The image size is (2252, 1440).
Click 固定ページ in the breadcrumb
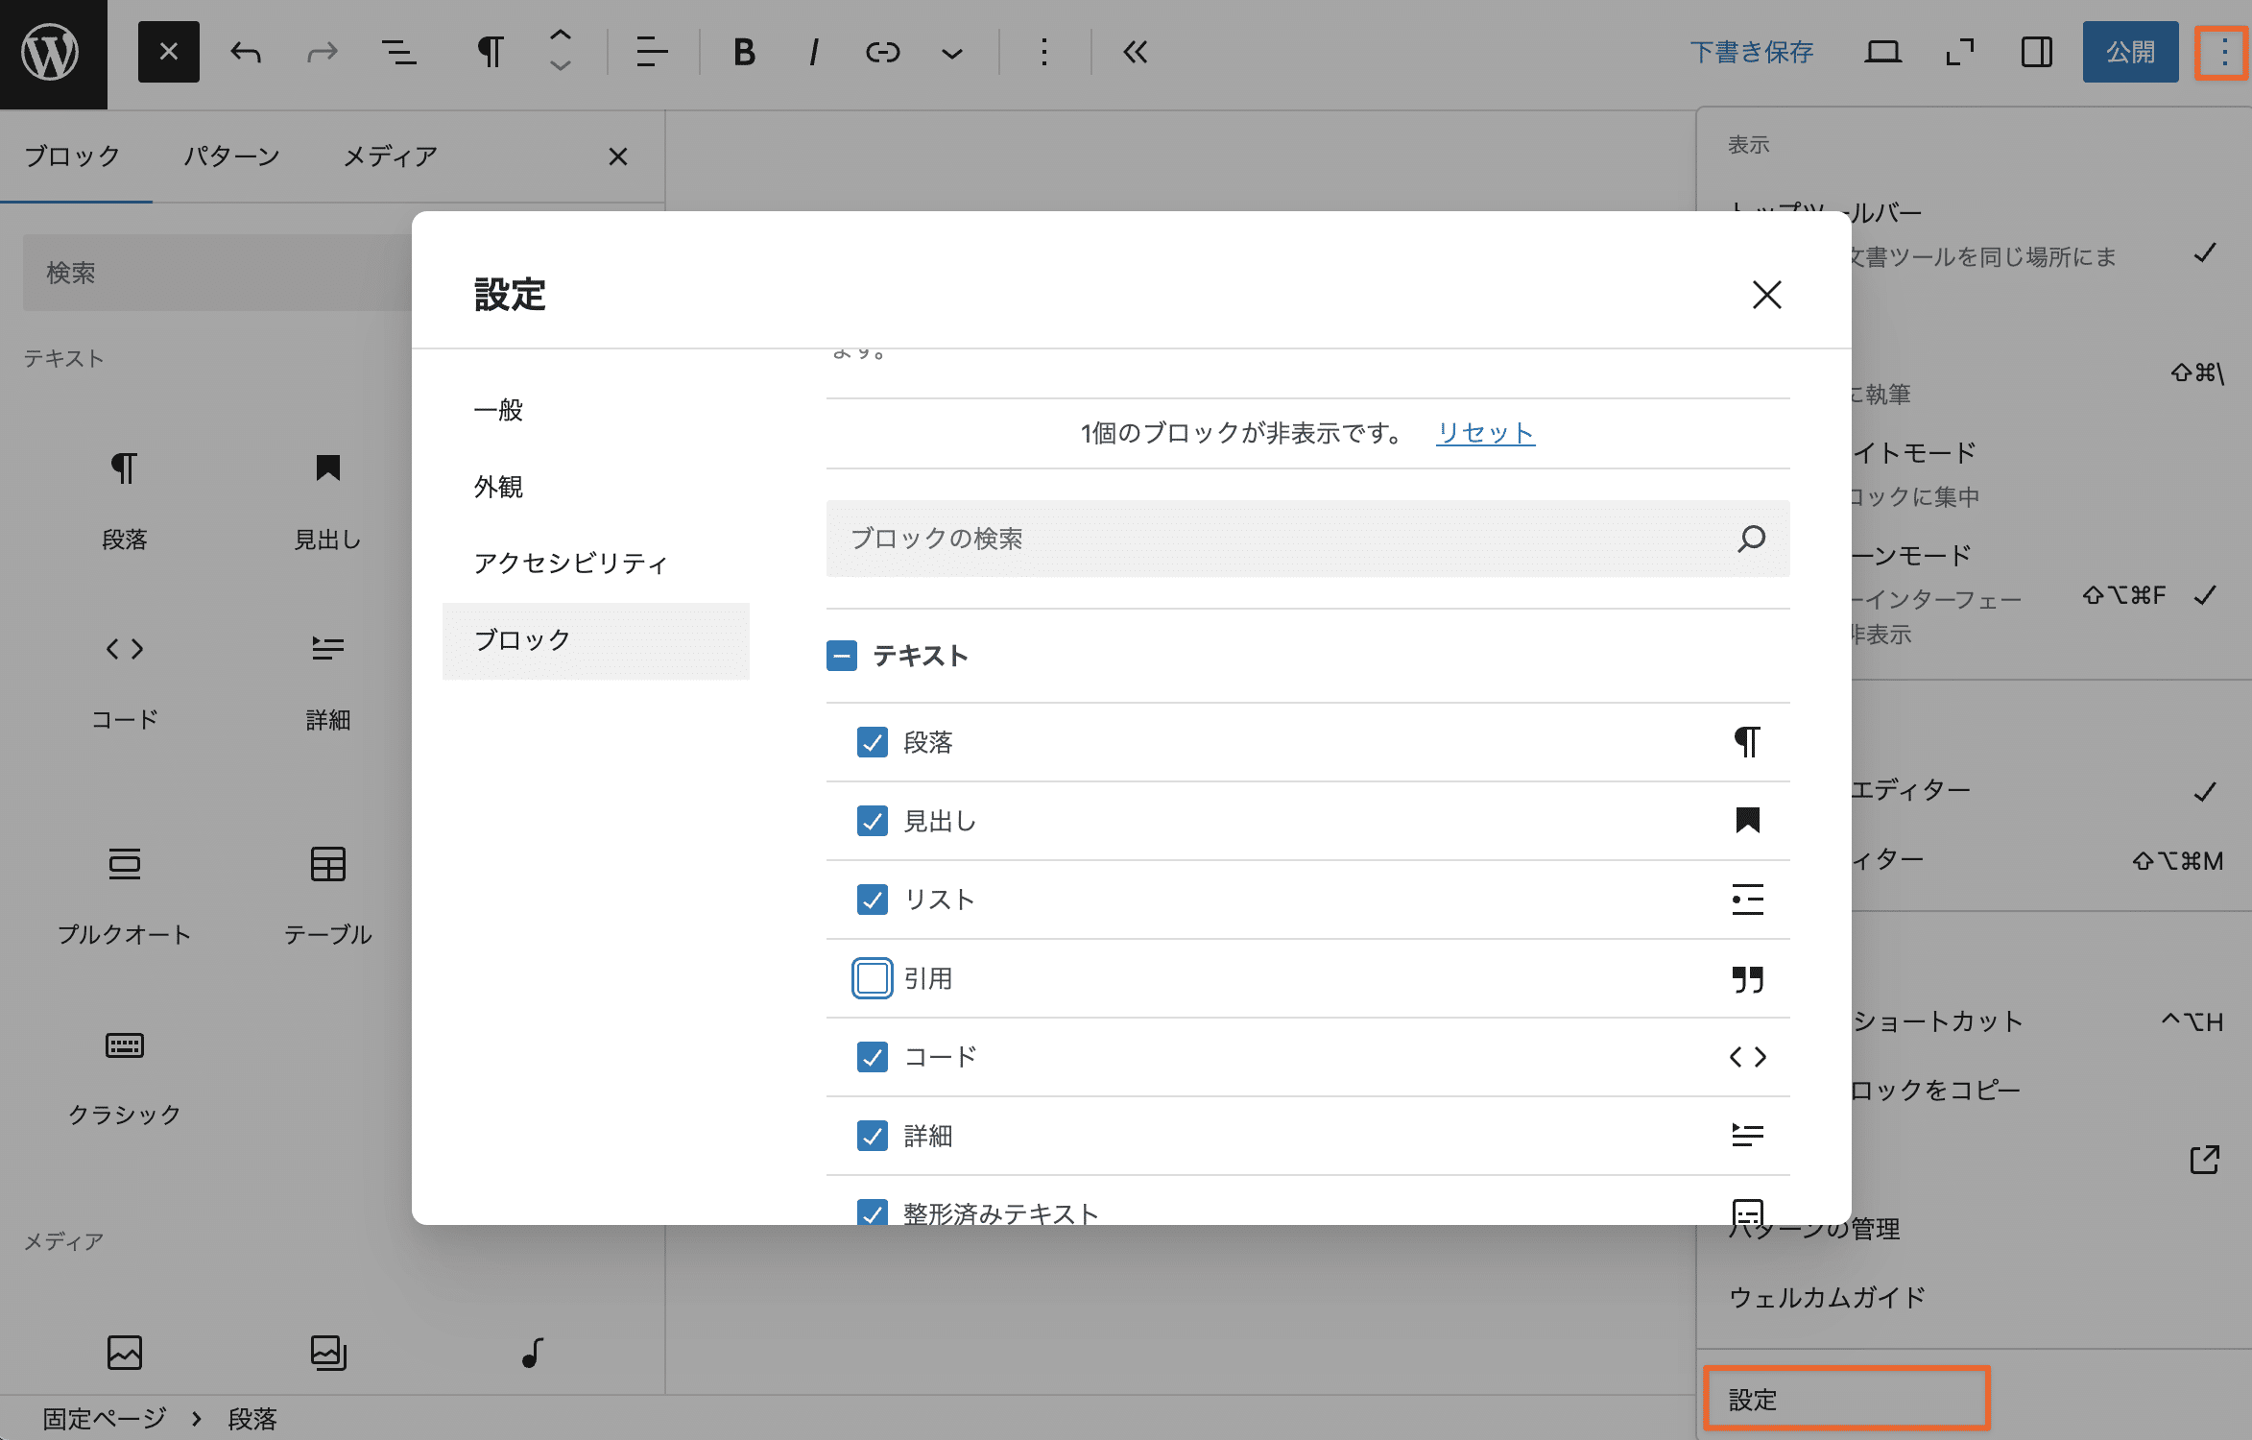click(105, 1418)
